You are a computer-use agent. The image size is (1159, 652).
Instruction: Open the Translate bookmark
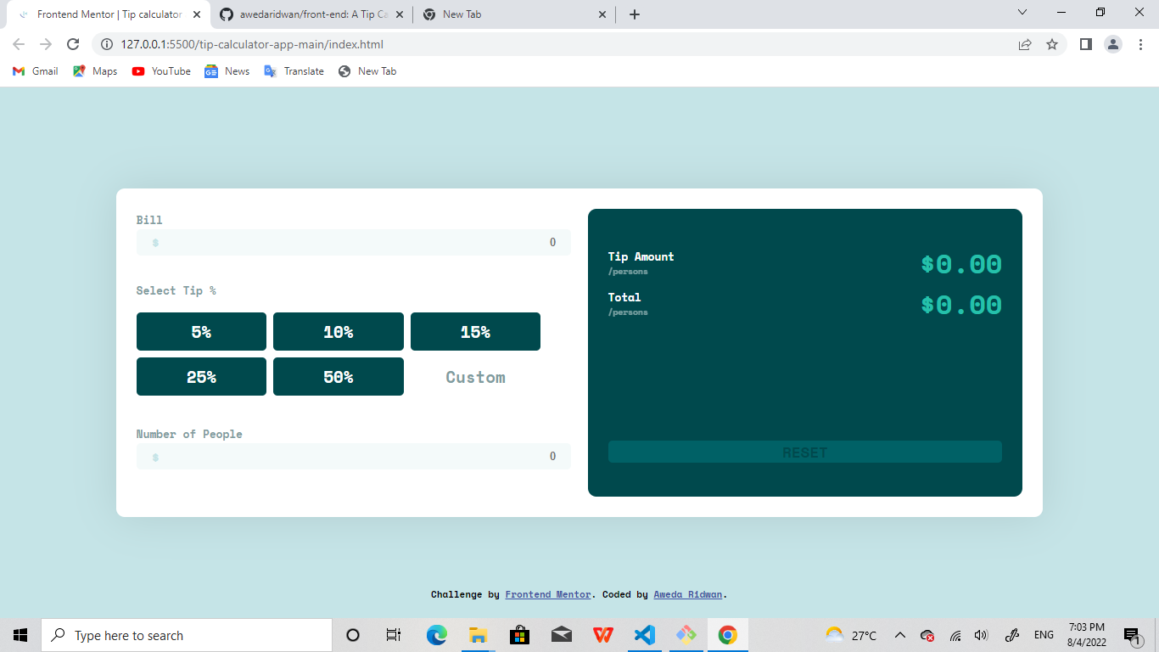tap(294, 71)
